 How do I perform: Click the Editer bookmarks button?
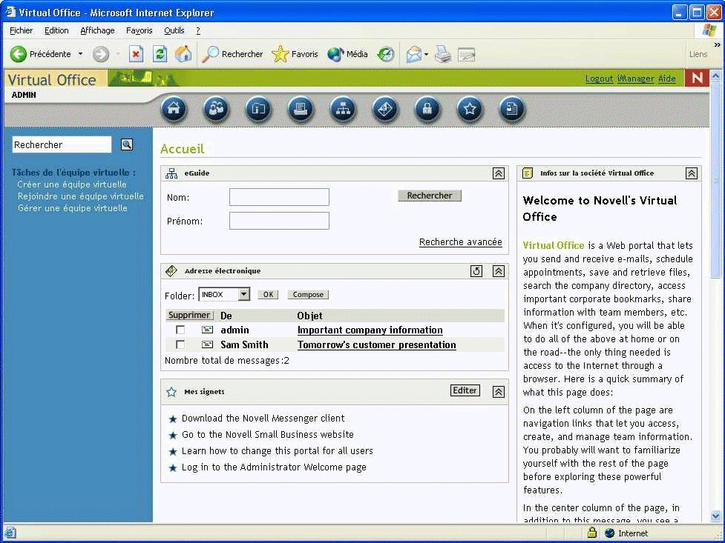(465, 390)
